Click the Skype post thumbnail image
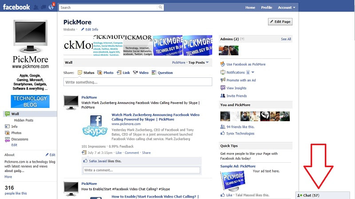This screenshot has width=355, height=199. click(95, 126)
